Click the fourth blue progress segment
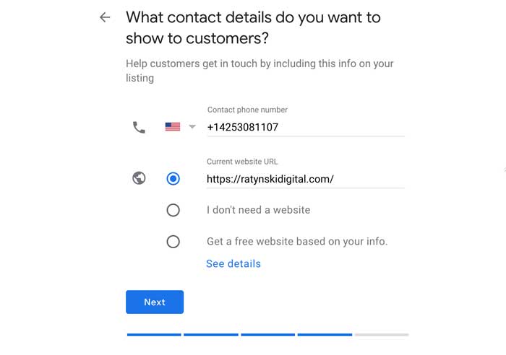 [x=325, y=335]
